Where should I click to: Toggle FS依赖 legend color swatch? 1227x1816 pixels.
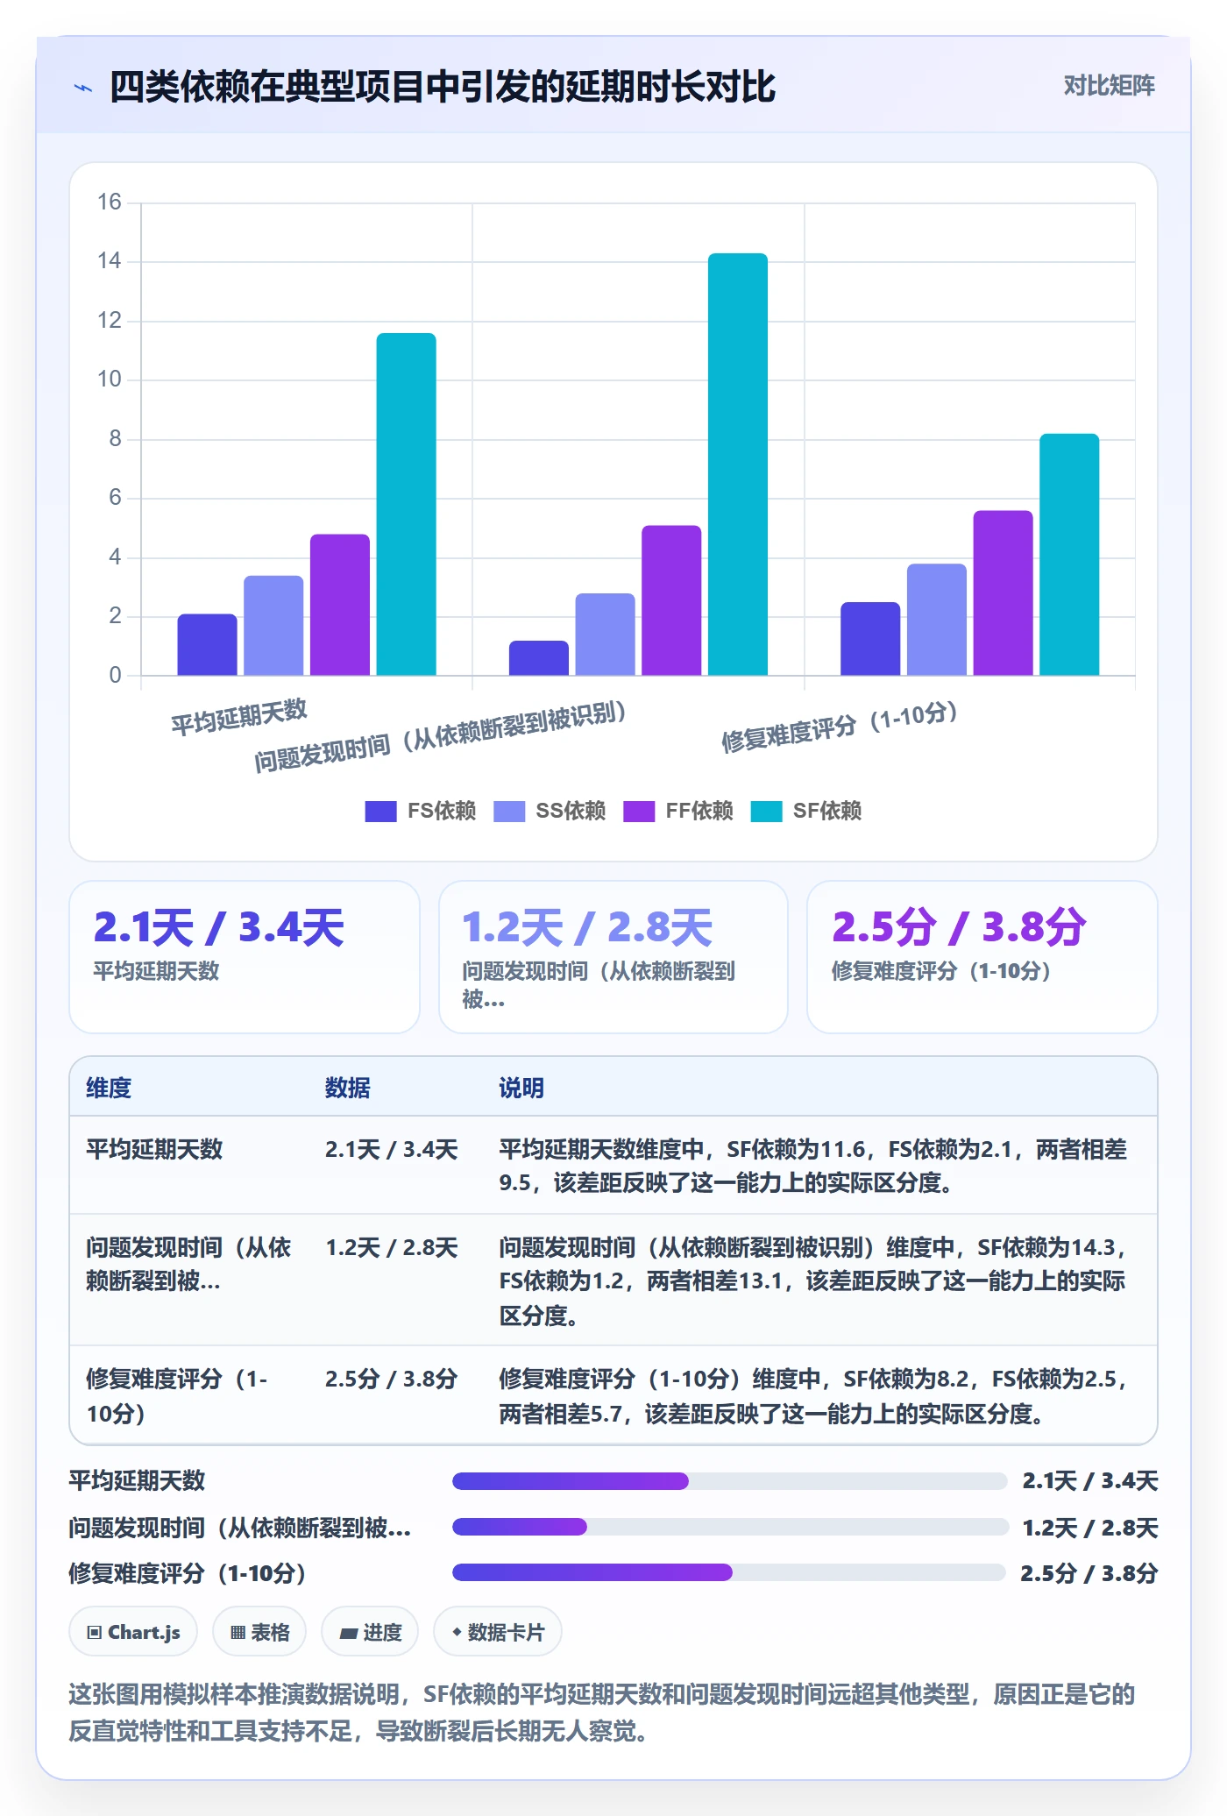coord(380,812)
